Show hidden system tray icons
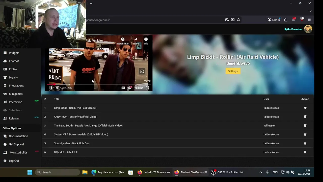The width and height of the screenshot is (323, 182). tap(261, 172)
